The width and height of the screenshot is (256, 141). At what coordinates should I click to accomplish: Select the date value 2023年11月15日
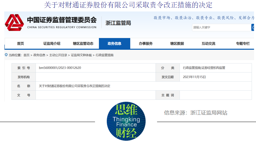[x=194, y=77]
